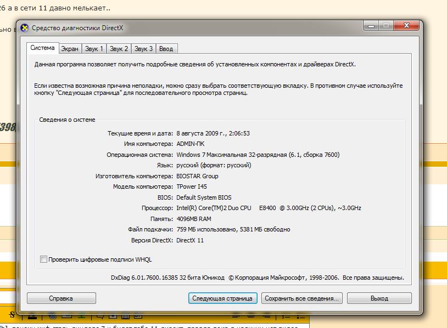Open the Экран tab
This screenshot has height=328, width=447.
[70, 49]
